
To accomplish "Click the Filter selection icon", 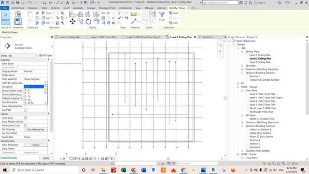I will click(162, 16).
